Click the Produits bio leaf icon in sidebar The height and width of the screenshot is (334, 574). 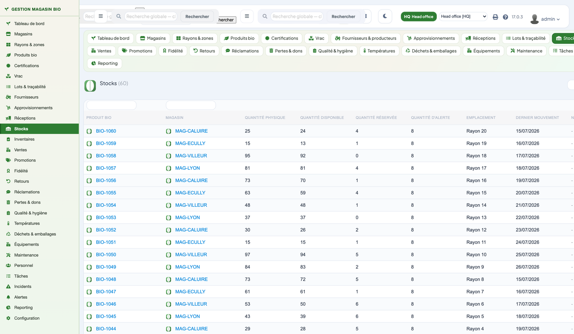tap(8, 55)
